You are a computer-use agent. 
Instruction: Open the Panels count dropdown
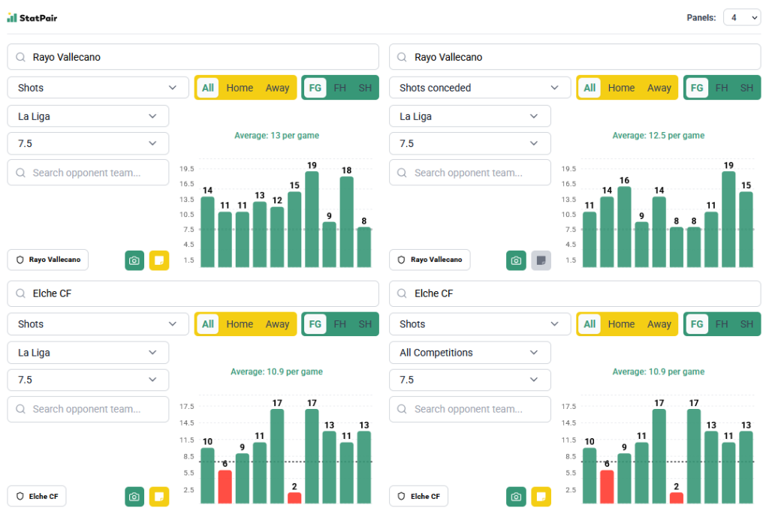point(741,17)
